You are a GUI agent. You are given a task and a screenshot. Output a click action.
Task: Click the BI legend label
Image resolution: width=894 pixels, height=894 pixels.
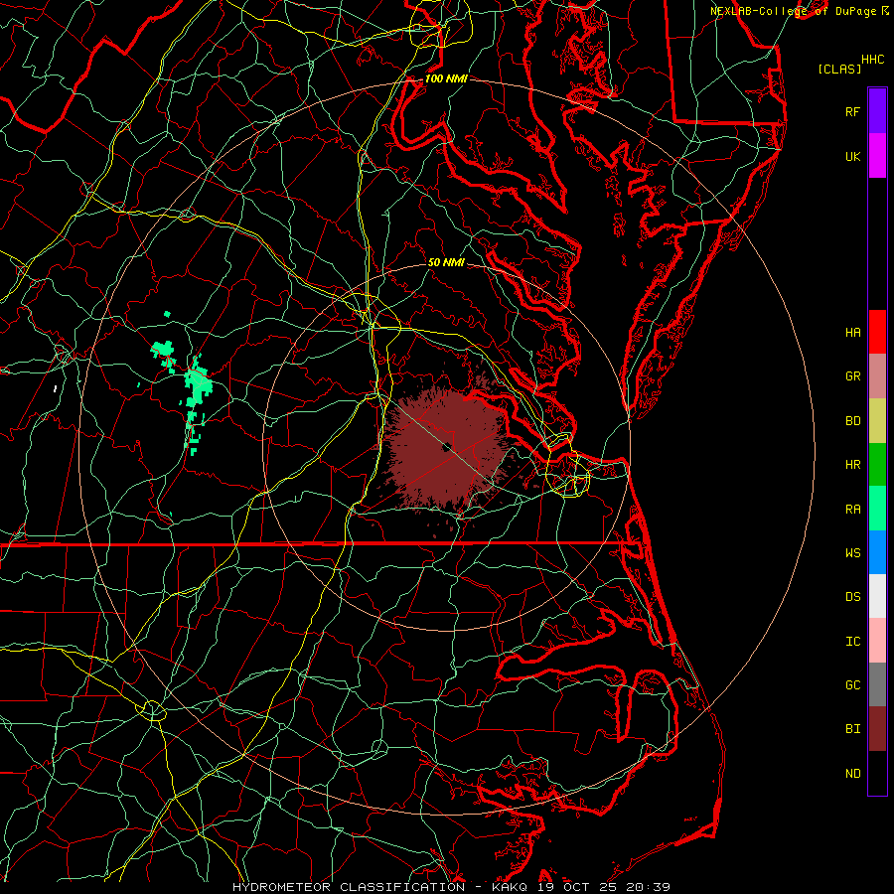[852, 729]
